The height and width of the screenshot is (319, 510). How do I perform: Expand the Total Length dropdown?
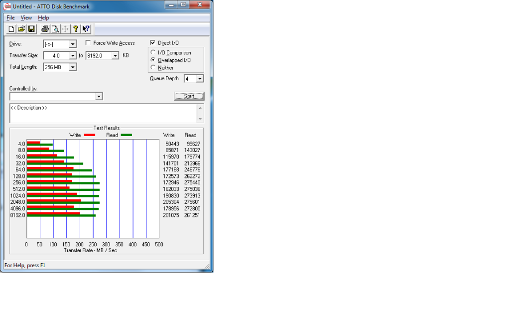click(73, 67)
